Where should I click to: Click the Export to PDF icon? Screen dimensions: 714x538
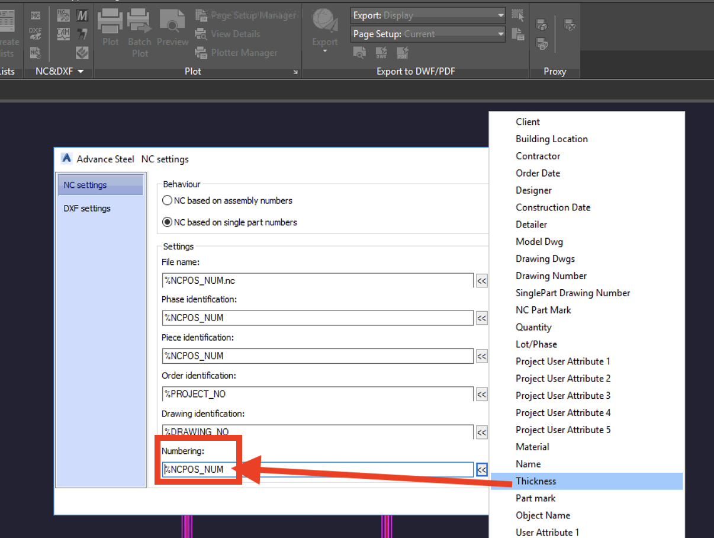(403, 53)
